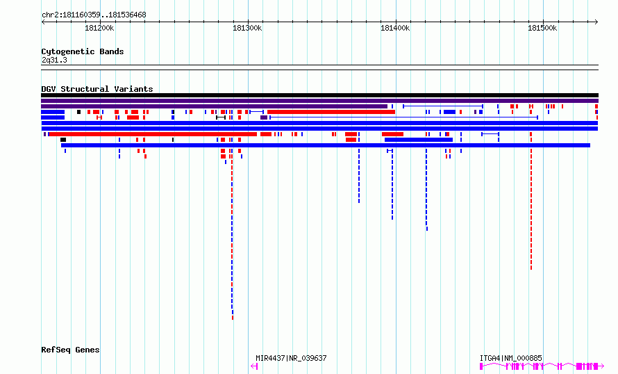The width and height of the screenshot is (618, 374).
Task: Click the 181500k ruler label
Action: [x=542, y=28]
